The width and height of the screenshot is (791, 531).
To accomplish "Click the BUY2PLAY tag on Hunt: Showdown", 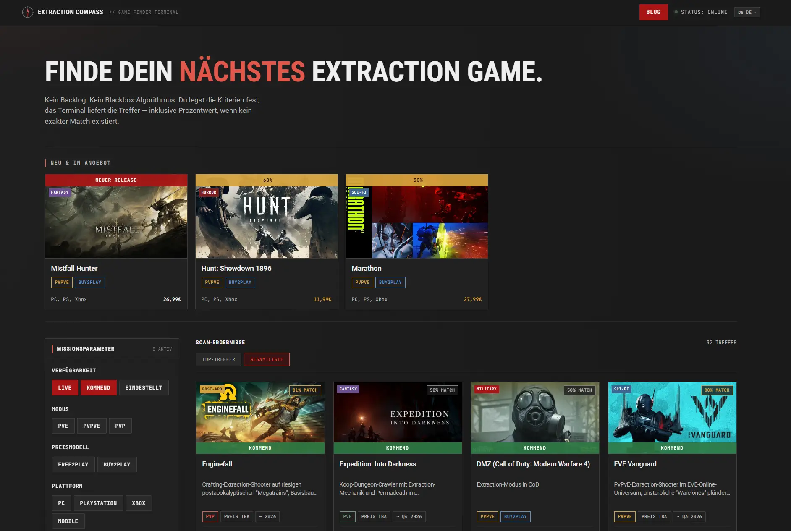I will pos(240,283).
